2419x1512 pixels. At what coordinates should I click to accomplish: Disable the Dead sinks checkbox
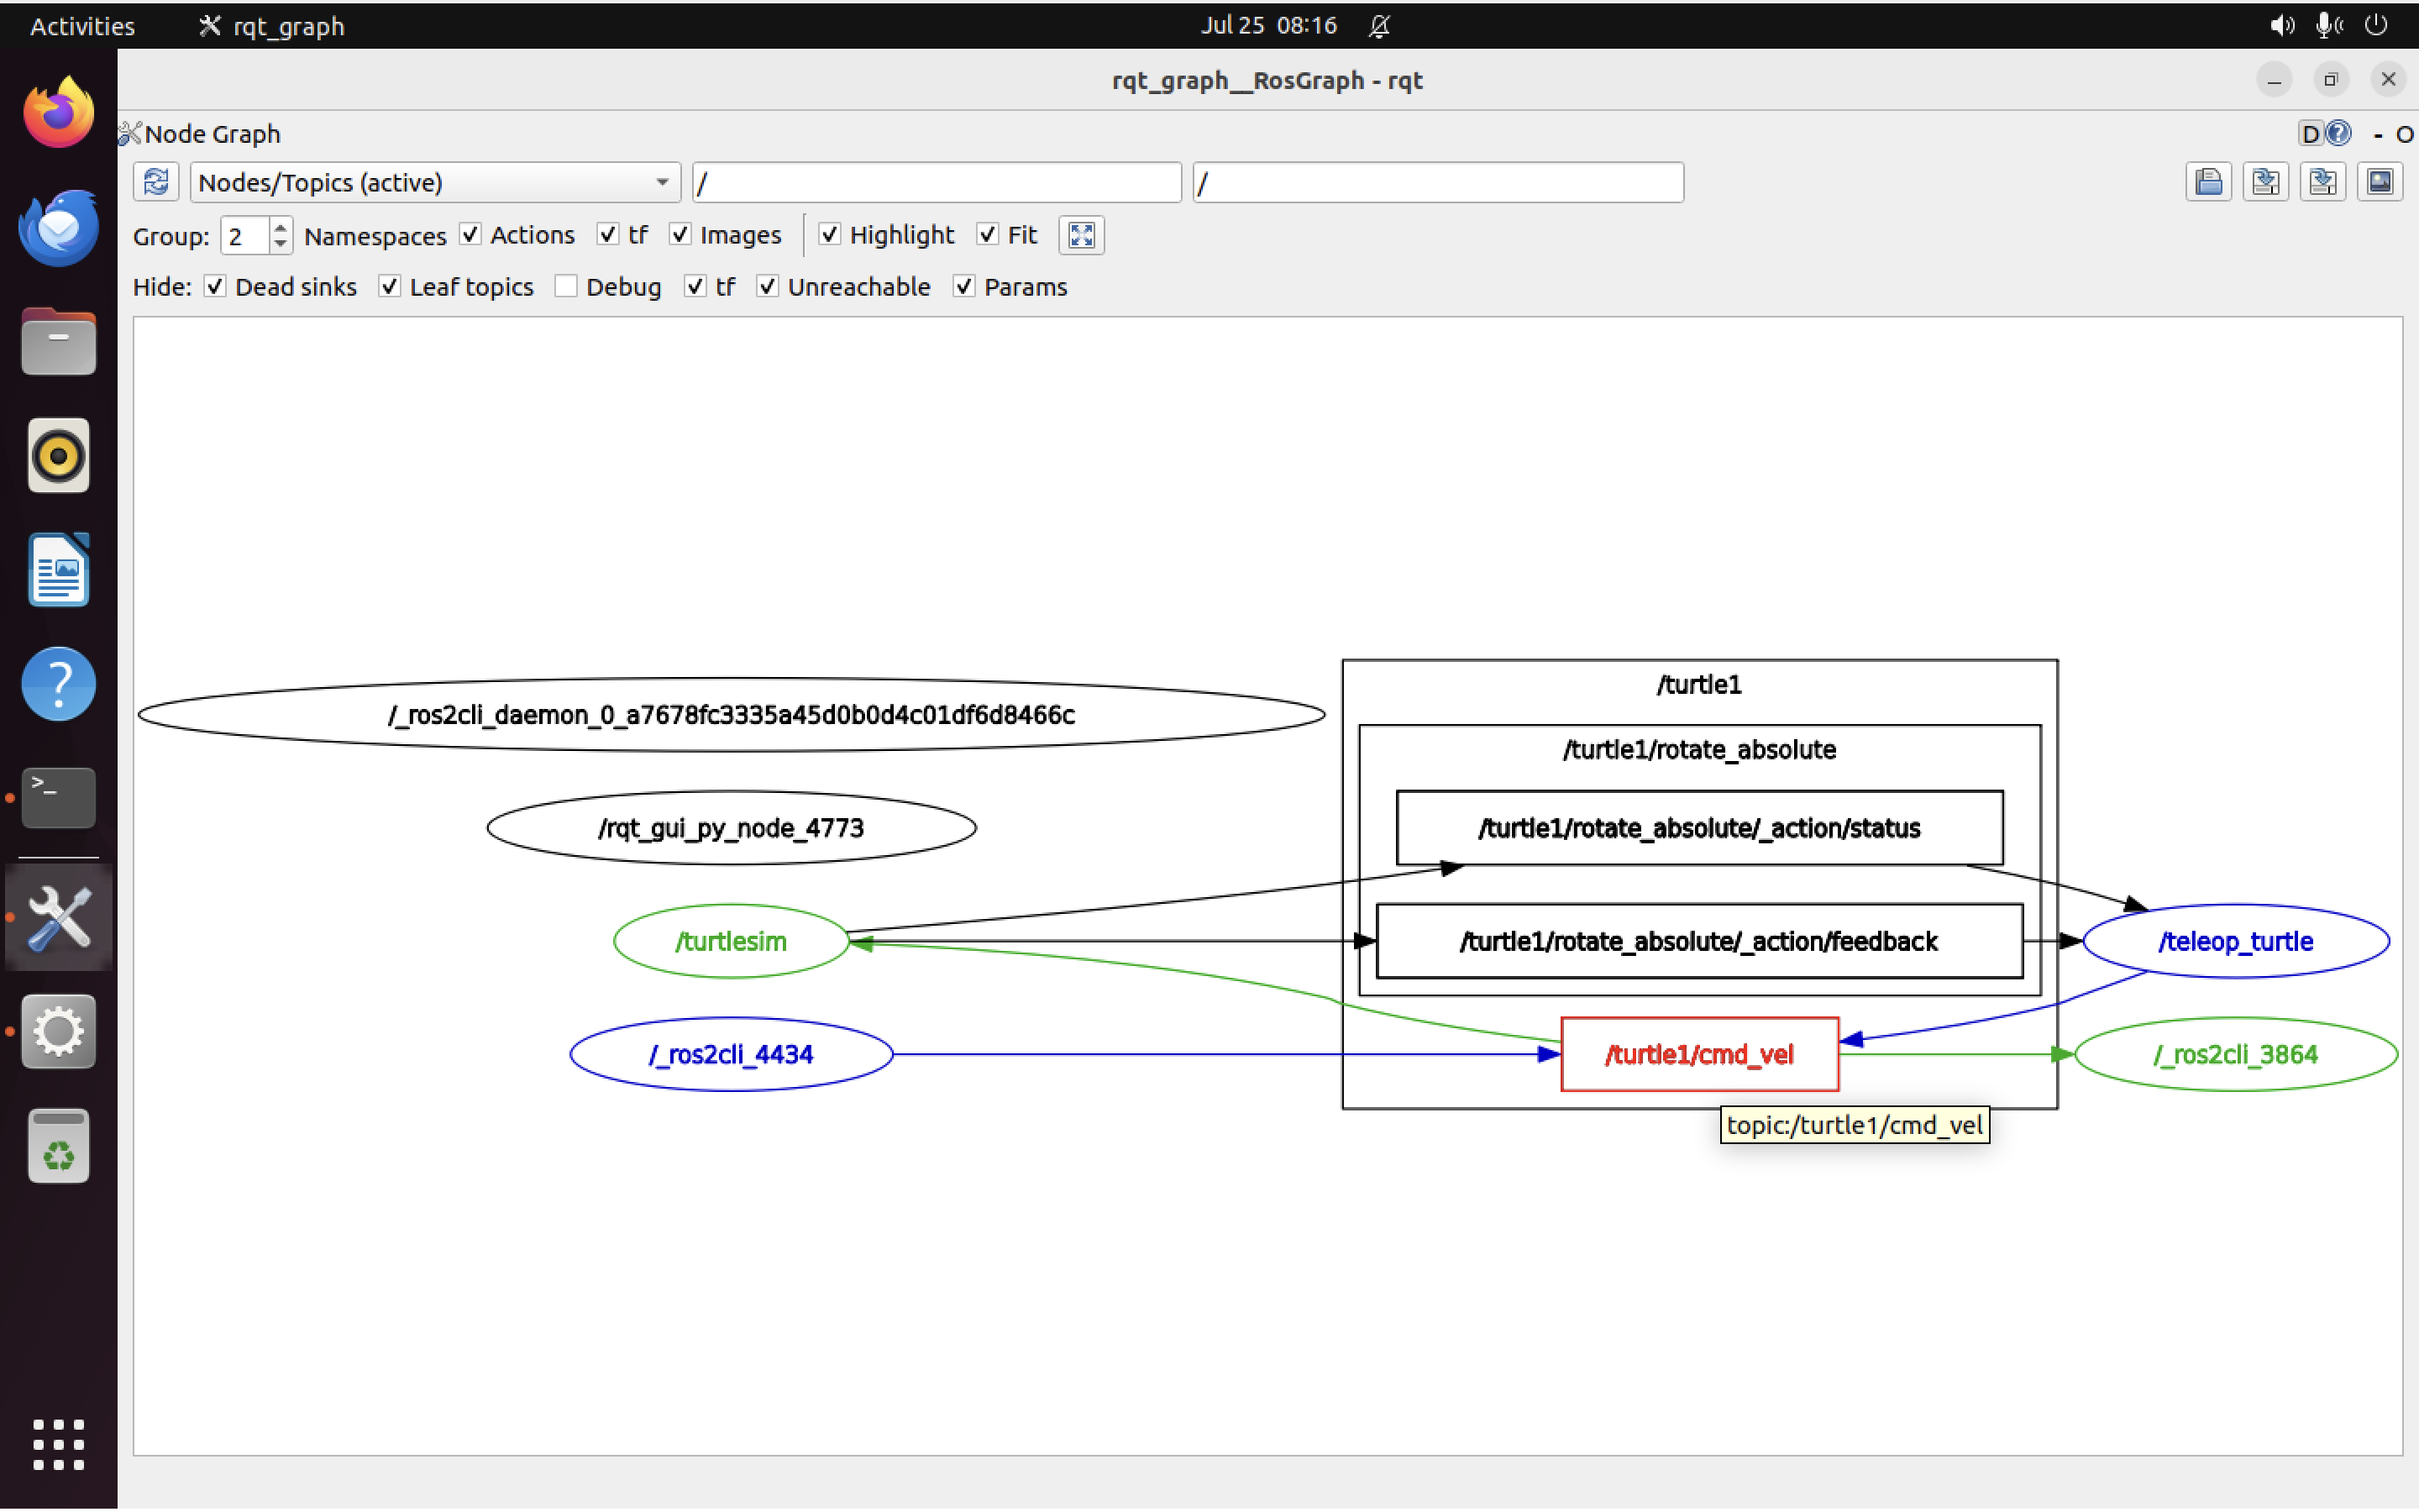215,287
